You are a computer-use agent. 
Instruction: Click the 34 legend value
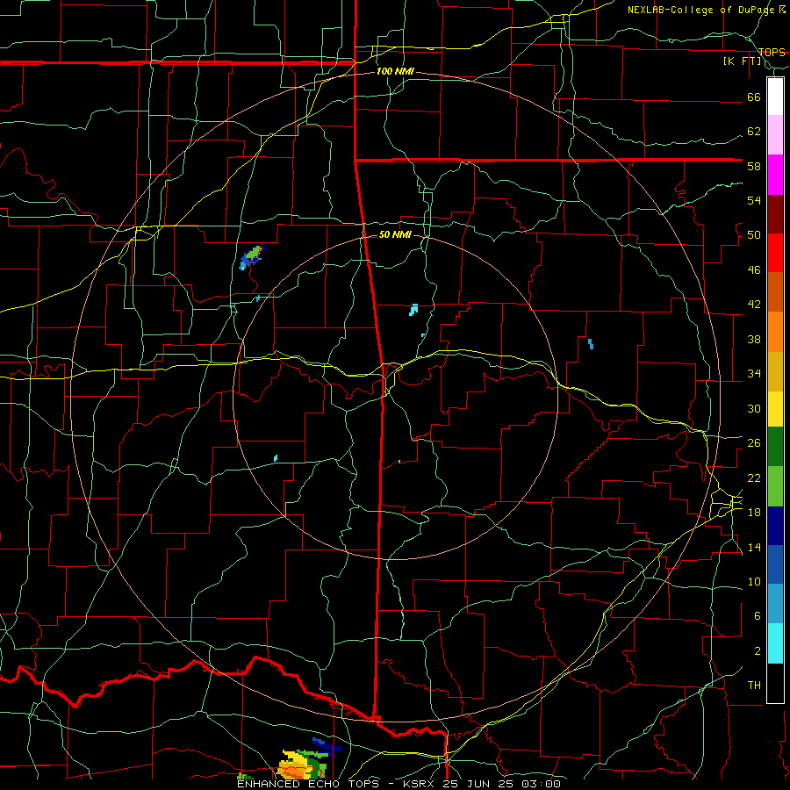pos(754,374)
